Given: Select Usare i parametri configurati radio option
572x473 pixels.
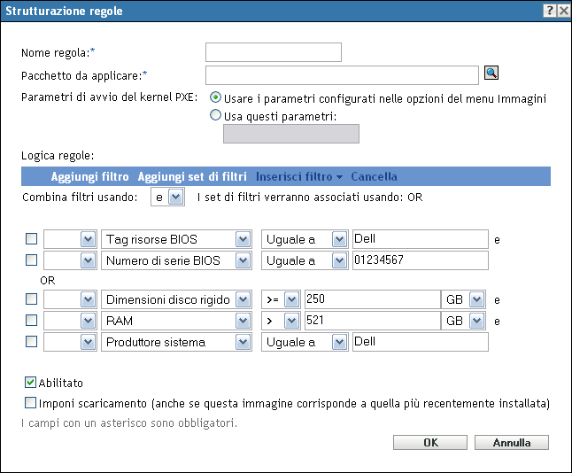Looking at the screenshot, I should 215,98.
